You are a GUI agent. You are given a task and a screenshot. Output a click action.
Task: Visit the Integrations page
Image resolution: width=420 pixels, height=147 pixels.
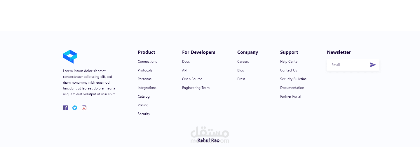(x=147, y=88)
